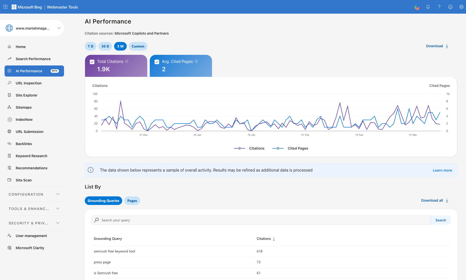Click the Total Citations info icon

pyautogui.click(x=127, y=61)
